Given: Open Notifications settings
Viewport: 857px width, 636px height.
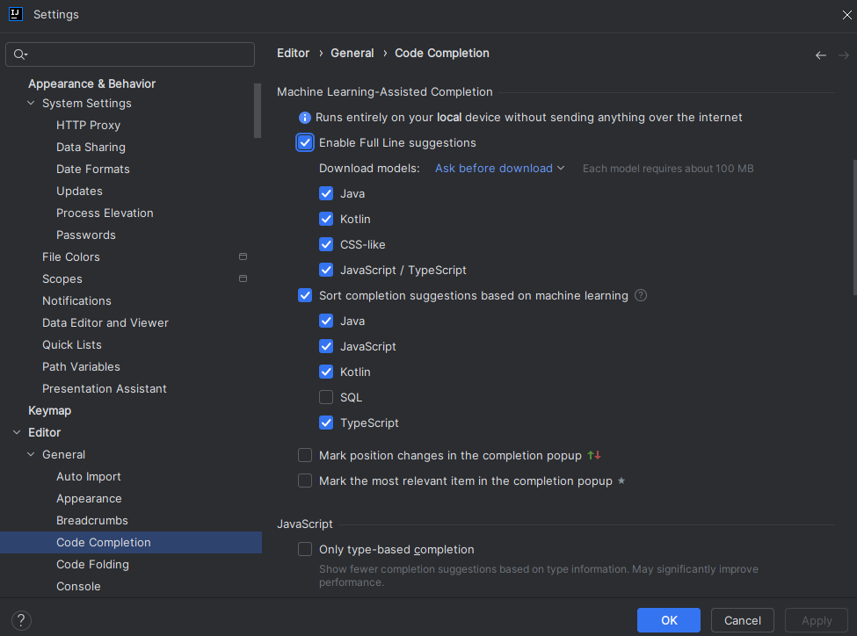Looking at the screenshot, I should tap(76, 301).
